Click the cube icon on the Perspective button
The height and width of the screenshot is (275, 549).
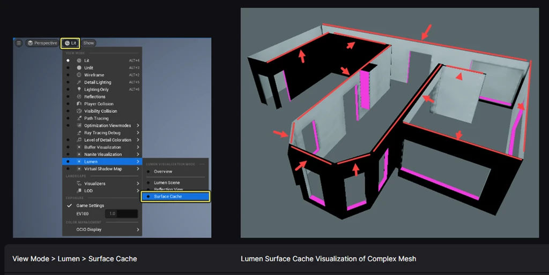click(x=31, y=43)
